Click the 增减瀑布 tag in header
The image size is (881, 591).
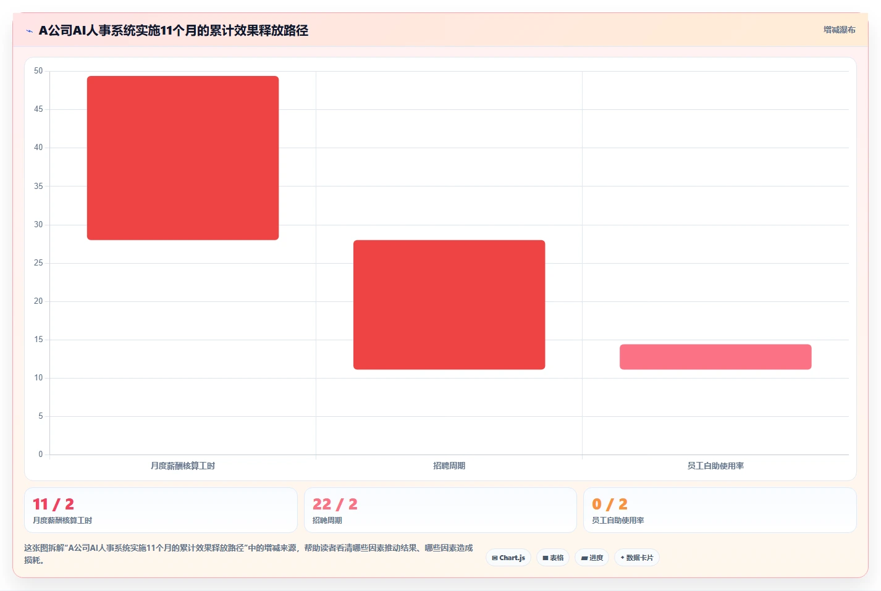[839, 30]
